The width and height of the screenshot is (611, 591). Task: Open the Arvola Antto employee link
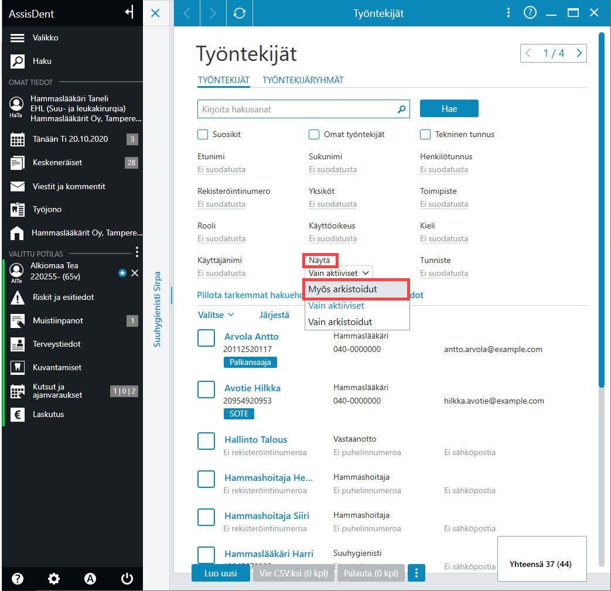click(x=251, y=337)
